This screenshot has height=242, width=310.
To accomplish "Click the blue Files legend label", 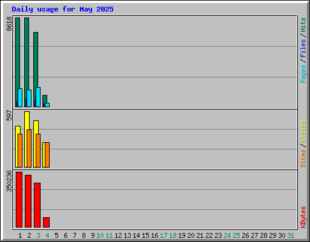I will point(303,48).
